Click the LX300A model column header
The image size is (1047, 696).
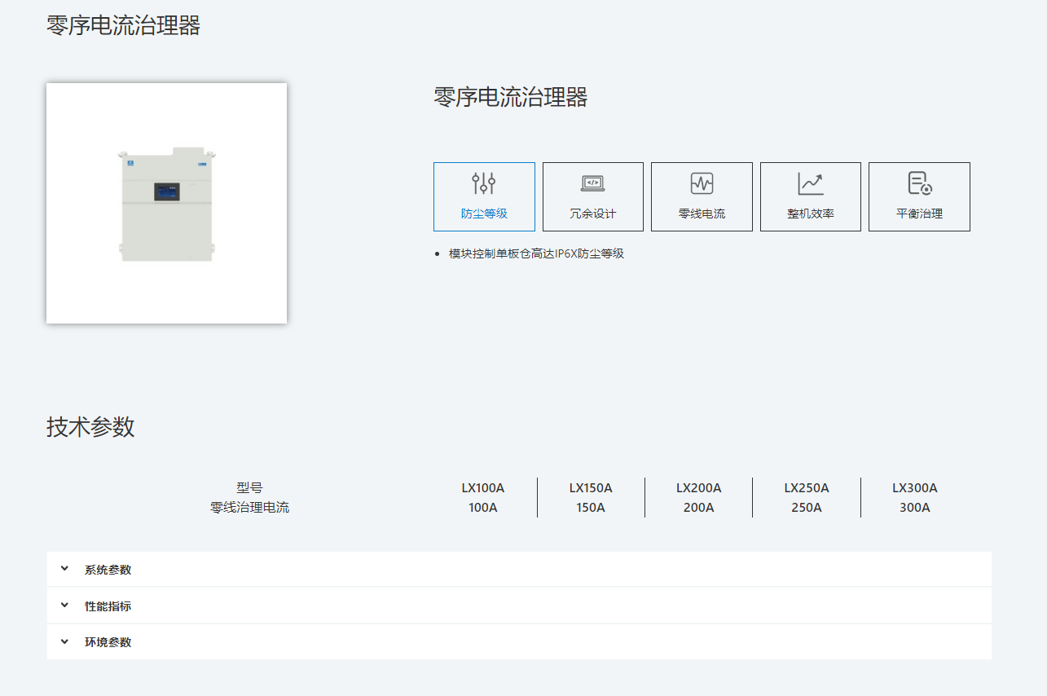click(x=914, y=488)
